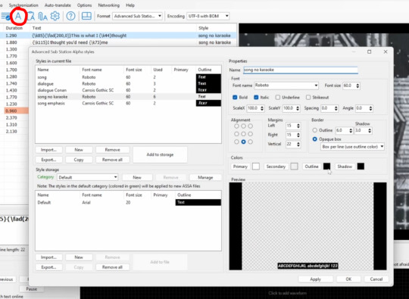Viewport: 409px width, 299px height.
Task: Adjust the Vertical margin stepper
Action: (x=298, y=144)
